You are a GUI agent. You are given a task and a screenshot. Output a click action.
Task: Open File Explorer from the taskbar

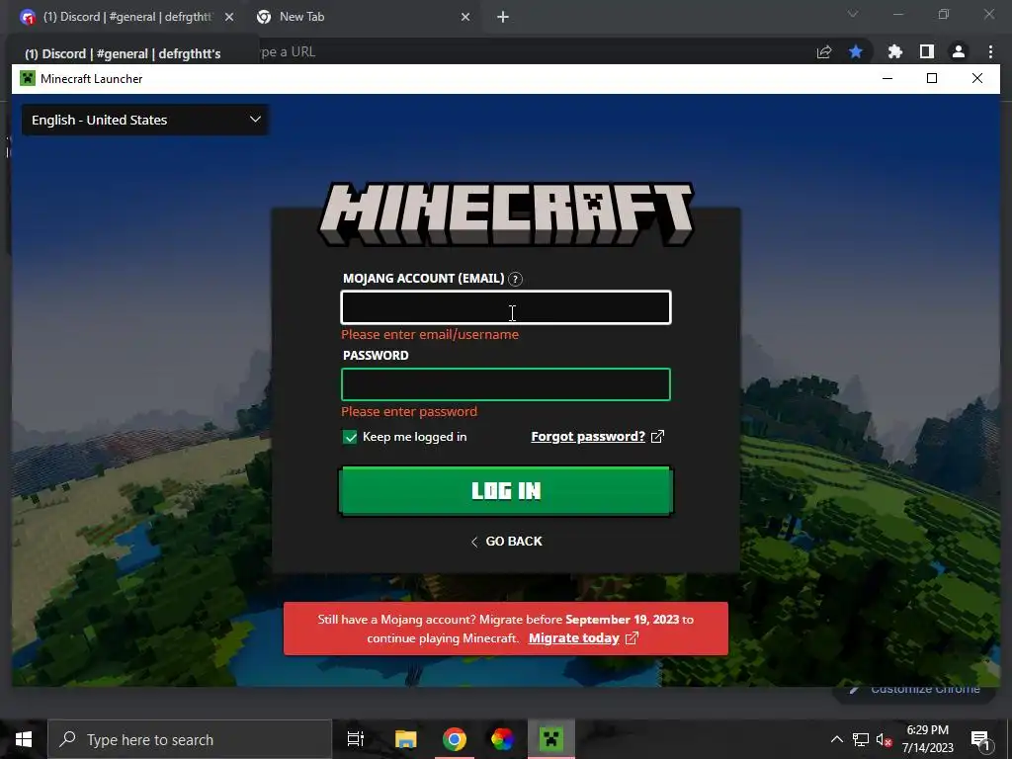(406, 739)
